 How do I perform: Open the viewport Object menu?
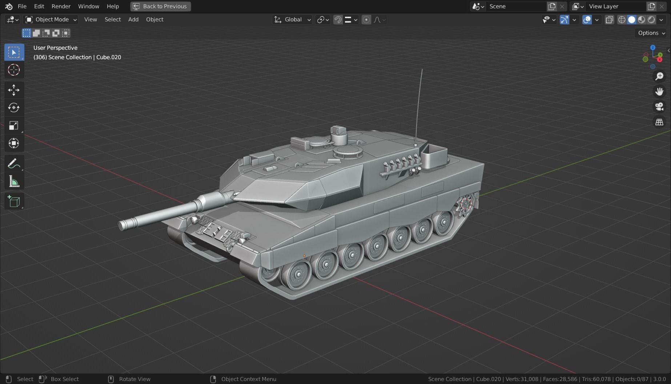[154, 20]
